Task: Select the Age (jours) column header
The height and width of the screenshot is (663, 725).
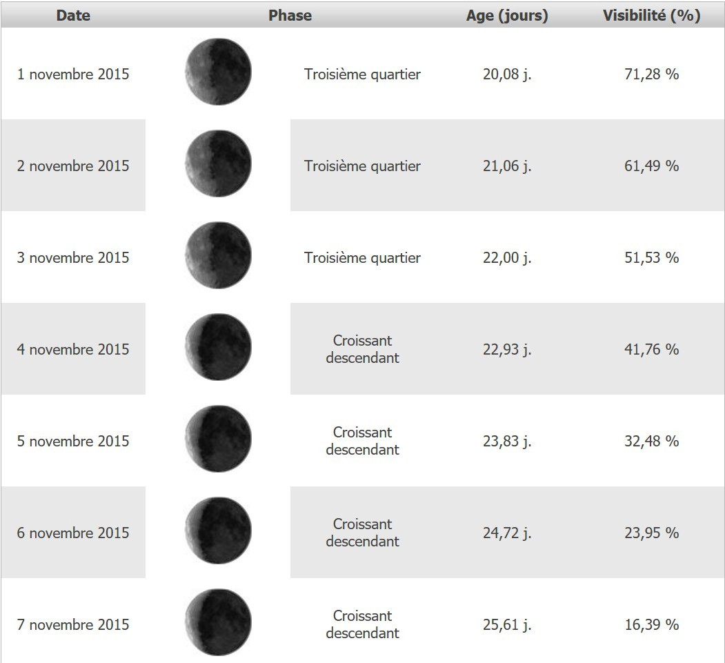Action: coord(507,15)
